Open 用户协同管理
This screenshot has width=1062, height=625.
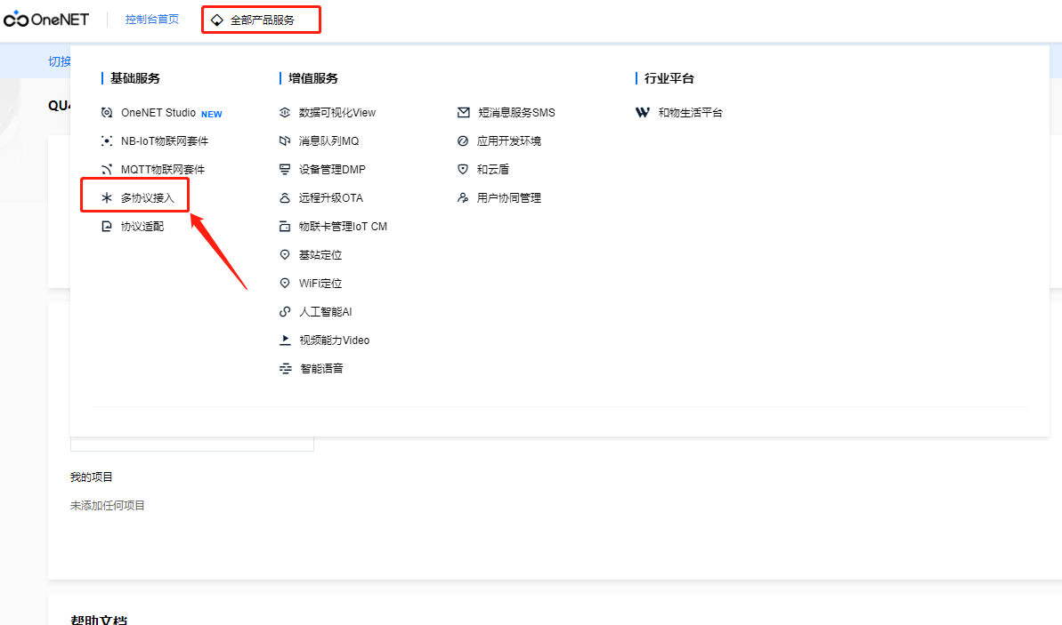coord(509,198)
